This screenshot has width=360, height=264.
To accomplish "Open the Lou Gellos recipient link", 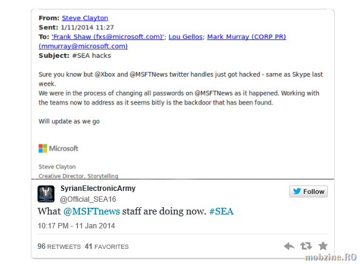I will pos(186,37).
